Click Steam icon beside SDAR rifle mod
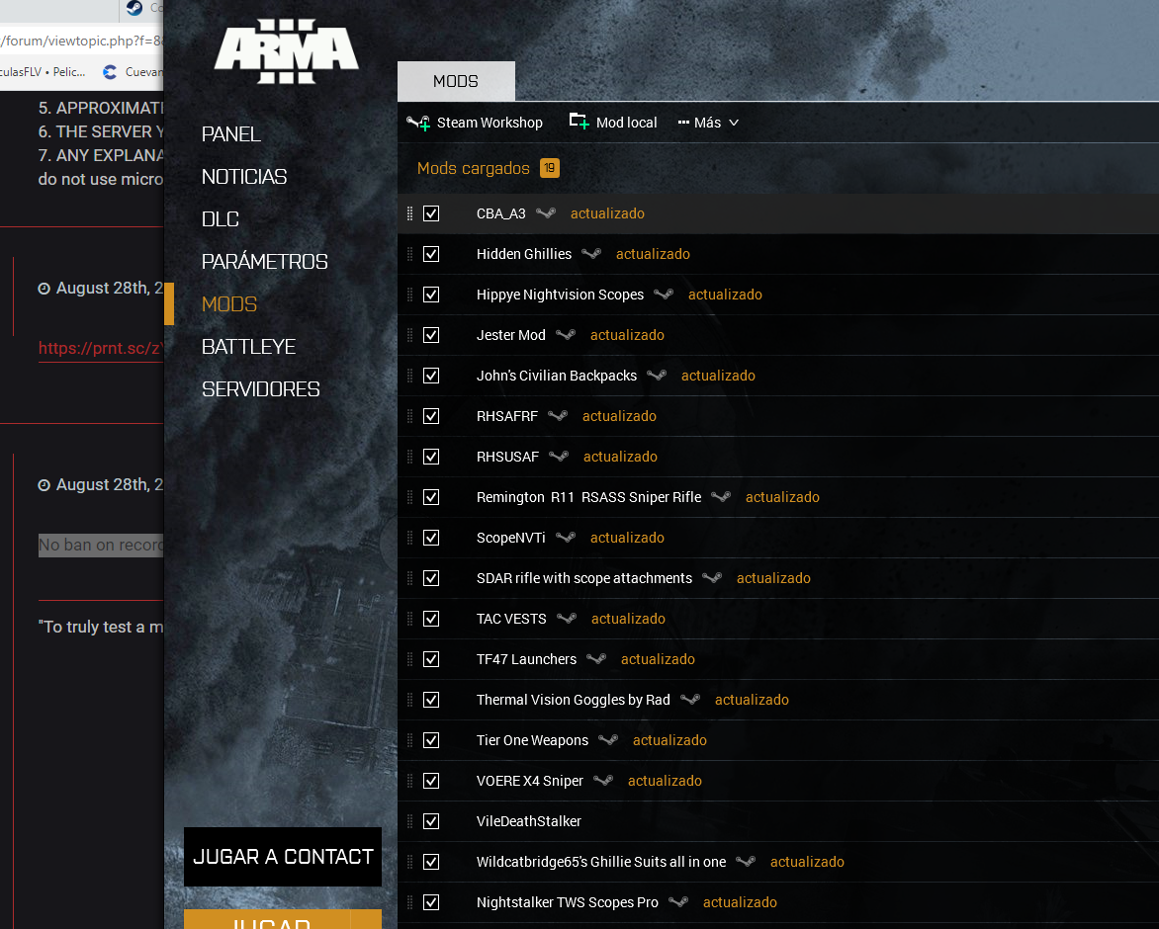Screen dimensions: 1159x929 (x=712, y=579)
